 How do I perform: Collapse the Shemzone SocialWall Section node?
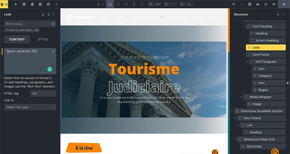[x=232, y=111]
